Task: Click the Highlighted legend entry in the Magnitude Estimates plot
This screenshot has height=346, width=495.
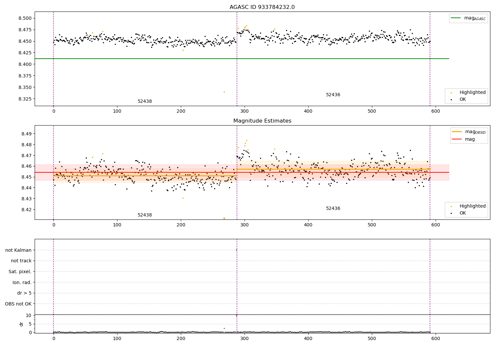Action: 468,206
